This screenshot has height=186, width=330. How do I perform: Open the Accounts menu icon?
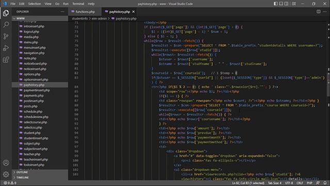click(6, 163)
